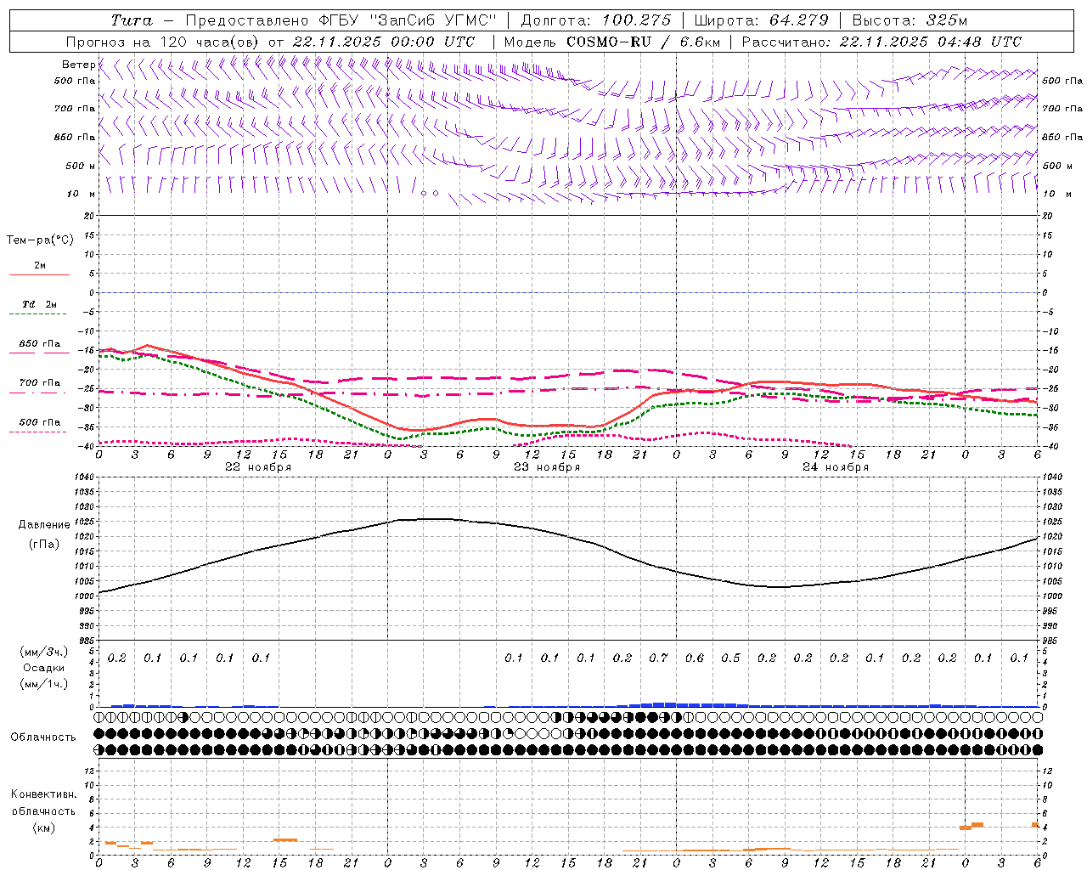Click the "Долгота: 100.275" longitude field

(x=595, y=20)
